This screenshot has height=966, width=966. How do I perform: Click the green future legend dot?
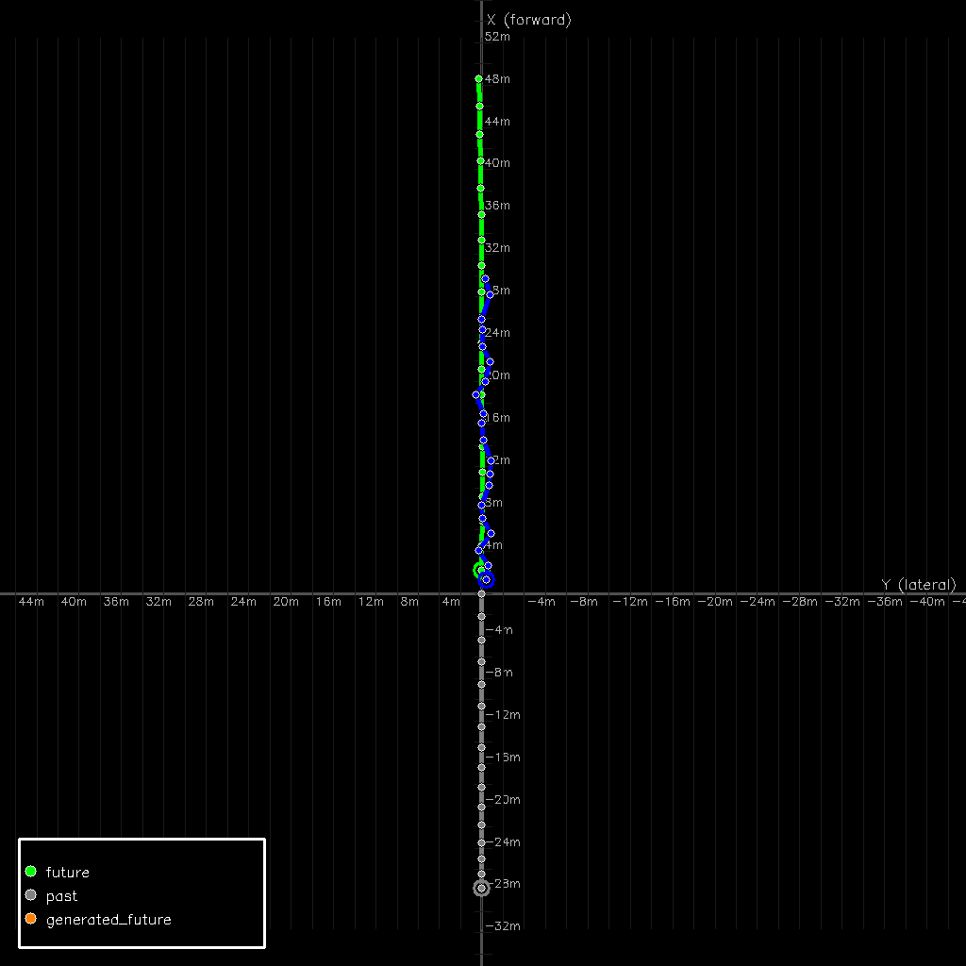pos(31,871)
